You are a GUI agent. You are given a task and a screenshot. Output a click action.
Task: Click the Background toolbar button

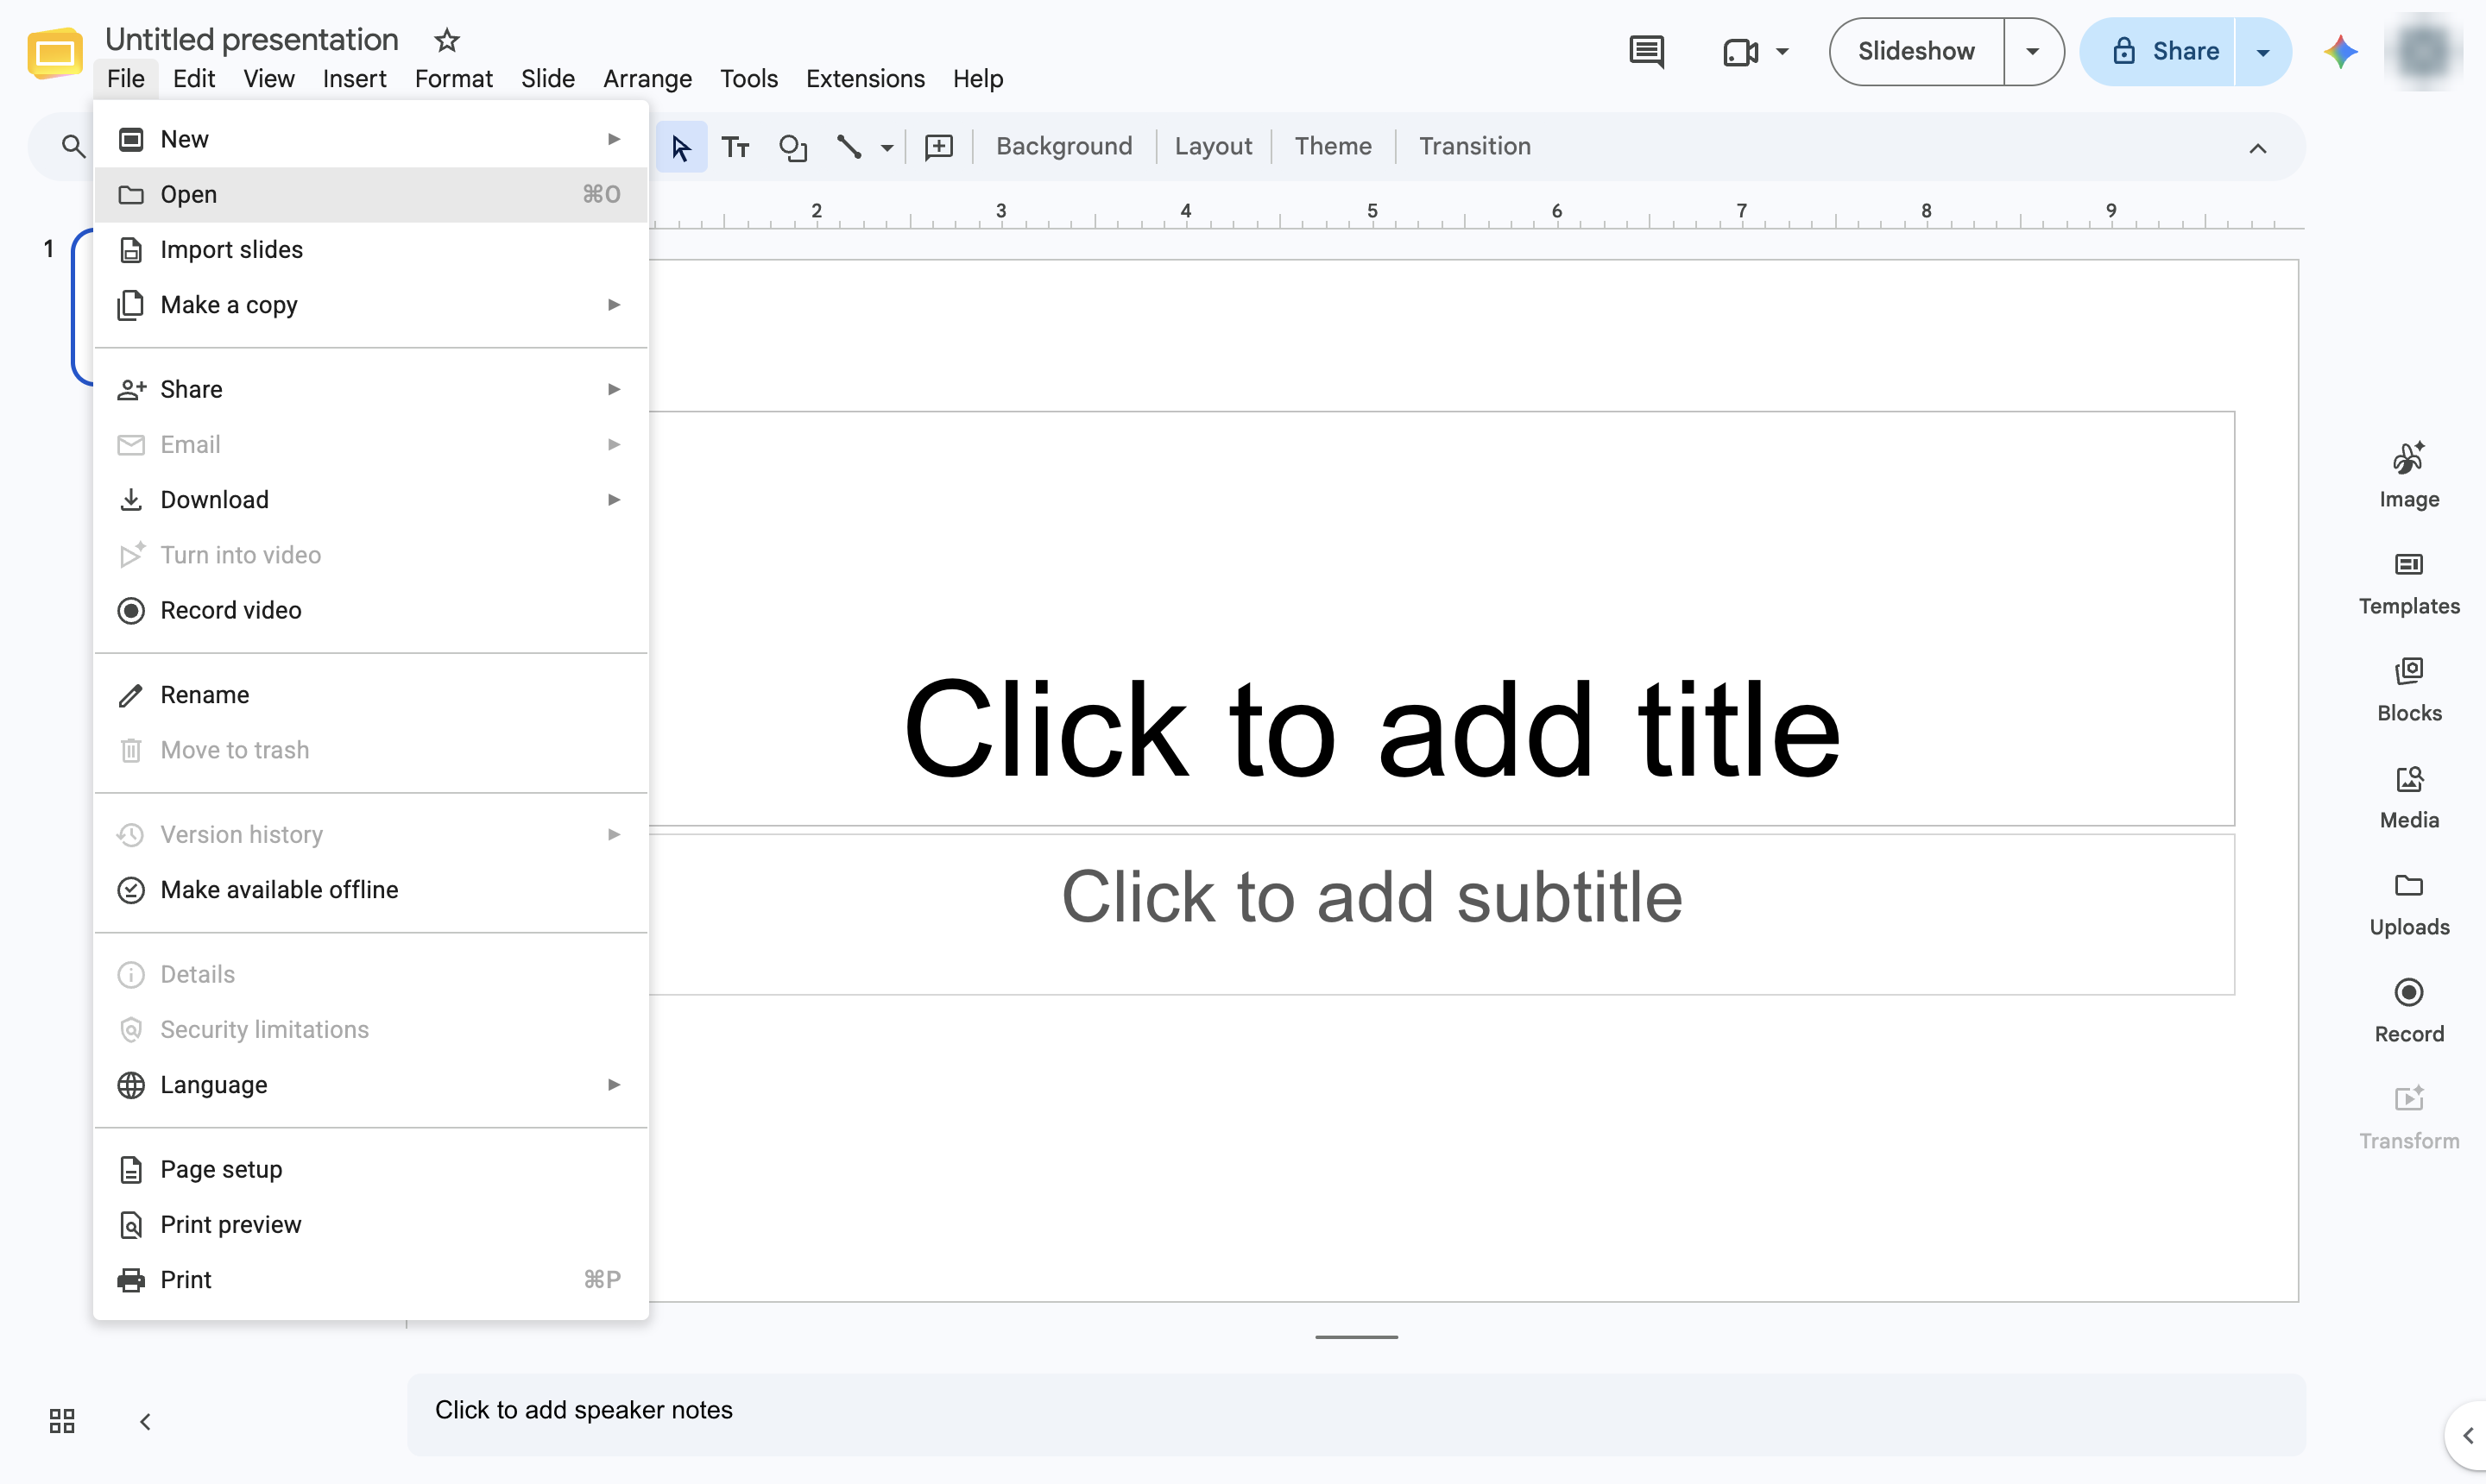[x=1063, y=147]
